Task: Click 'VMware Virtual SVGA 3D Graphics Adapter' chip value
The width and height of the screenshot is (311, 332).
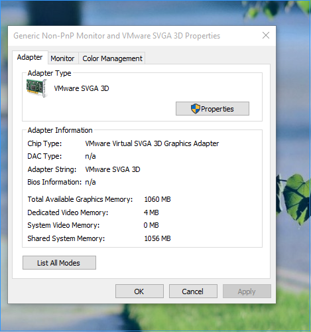Action: click(152, 143)
